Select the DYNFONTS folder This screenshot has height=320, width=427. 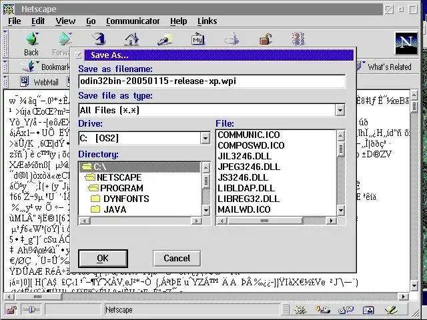tap(120, 199)
